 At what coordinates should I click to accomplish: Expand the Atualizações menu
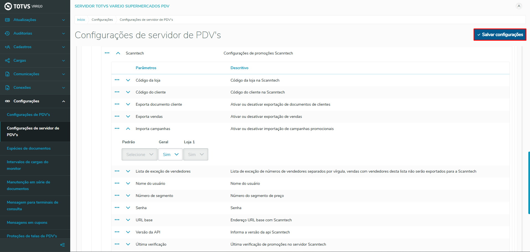pyautogui.click(x=64, y=20)
